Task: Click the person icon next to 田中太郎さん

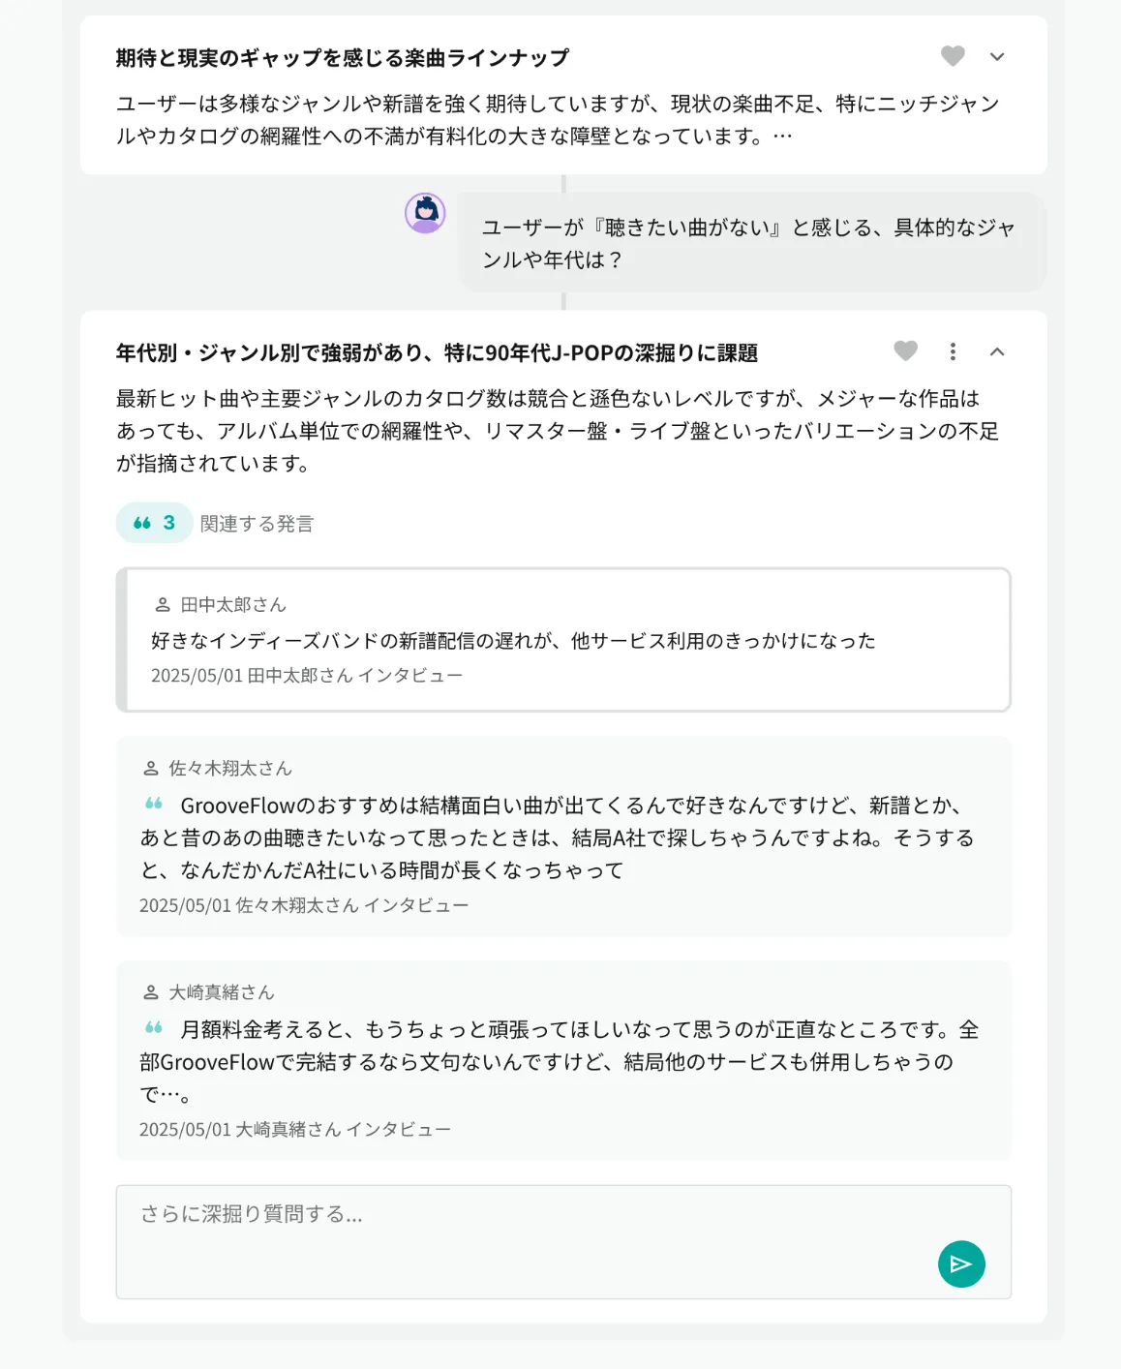Action: click(x=163, y=605)
